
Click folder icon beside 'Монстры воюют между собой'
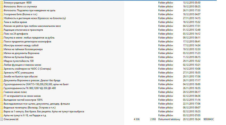tap(1, 45)
